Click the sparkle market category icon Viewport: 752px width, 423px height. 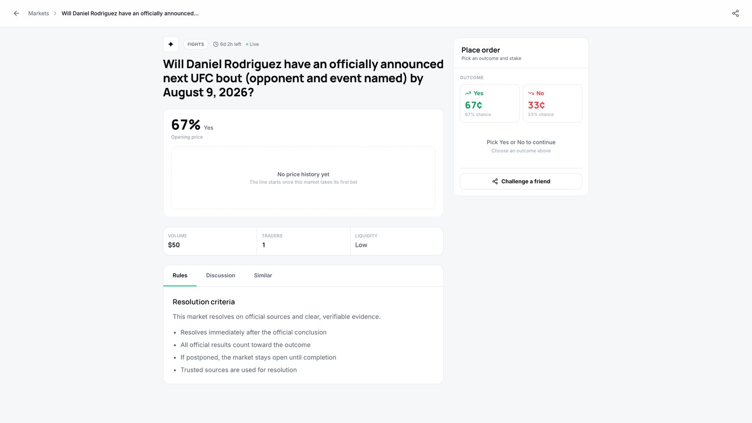point(171,44)
